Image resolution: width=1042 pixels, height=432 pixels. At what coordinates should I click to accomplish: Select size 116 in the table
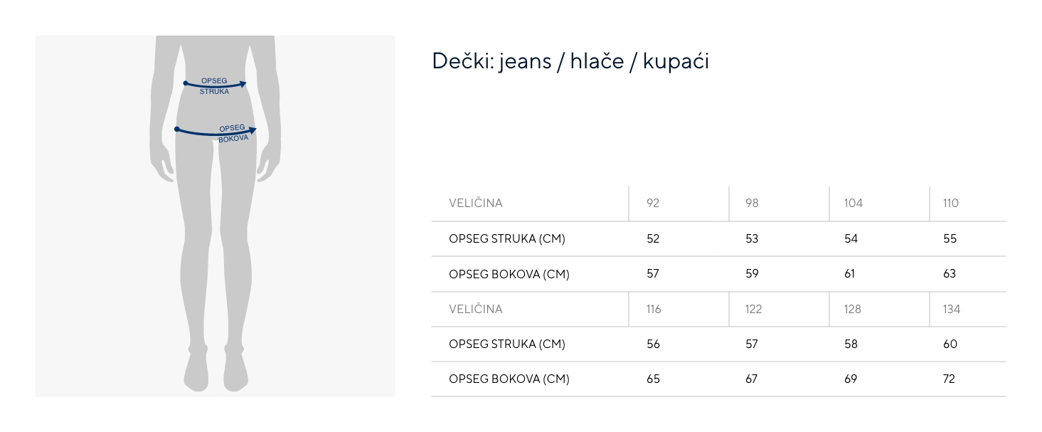[x=654, y=310]
